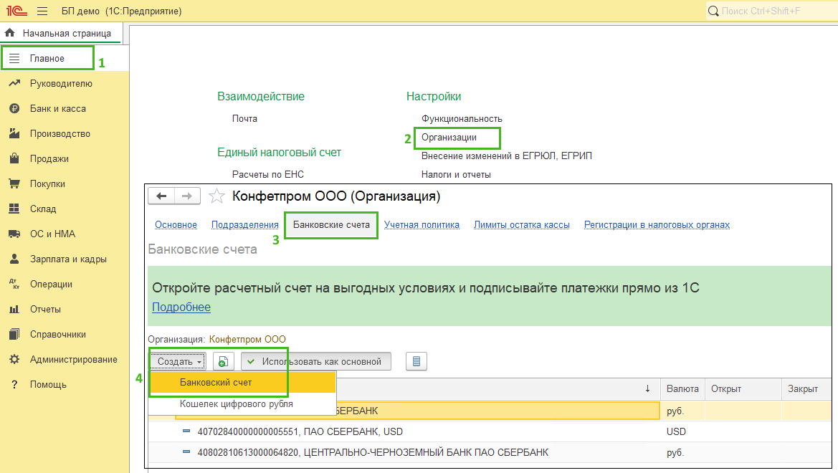Click the Зарплата и кадры person icon
The image size is (838, 473).
pos(14,259)
